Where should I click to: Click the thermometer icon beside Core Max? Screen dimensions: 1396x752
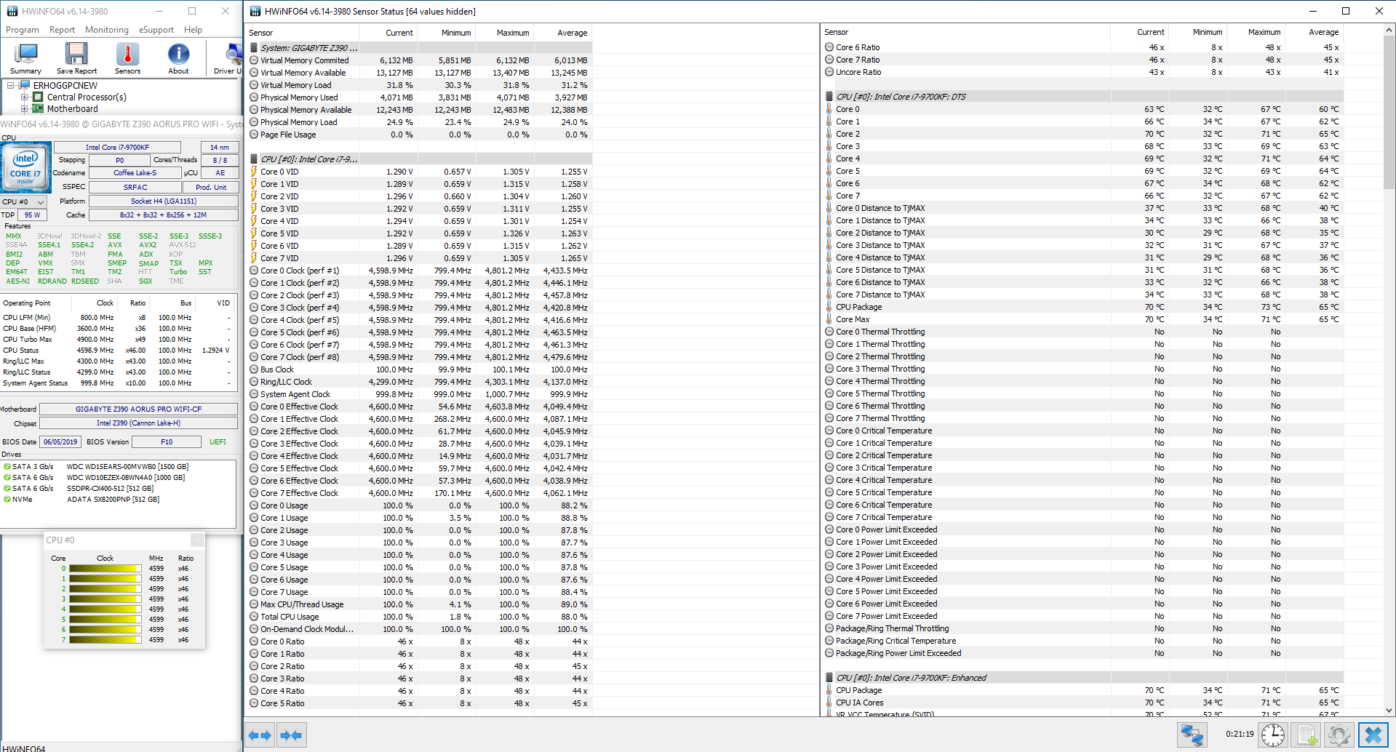tap(829, 319)
